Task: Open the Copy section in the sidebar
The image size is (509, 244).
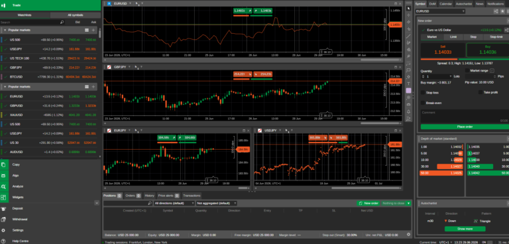Action: (x=50, y=164)
